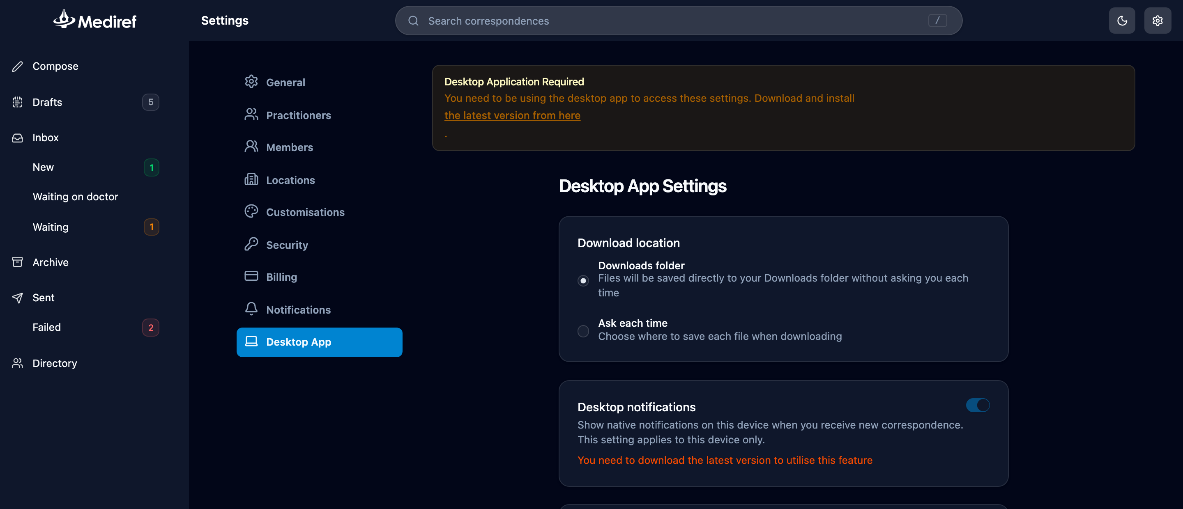Click the Notifications bell icon
The height and width of the screenshot is (509, 1183).
pyautogui.click(x=251, y=308)
